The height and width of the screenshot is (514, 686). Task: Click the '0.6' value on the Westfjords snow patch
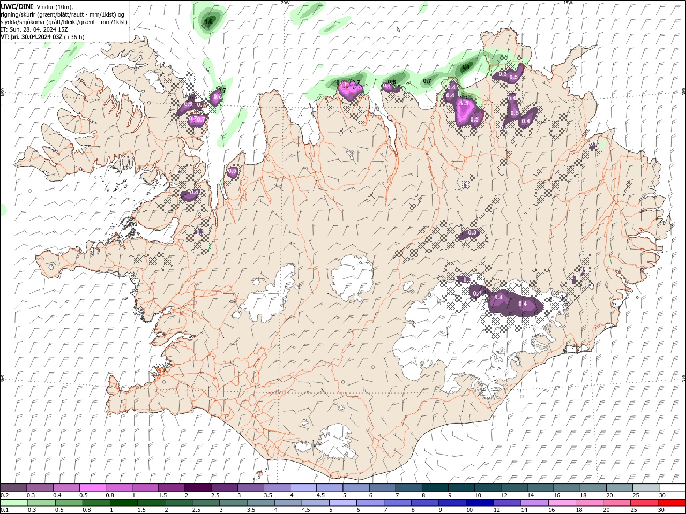coord(189,104)
